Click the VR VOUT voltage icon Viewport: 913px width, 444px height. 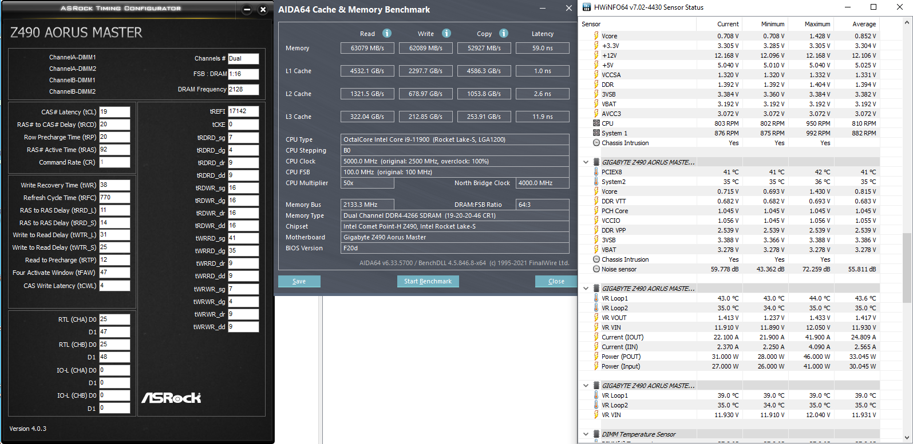[596, 318]
